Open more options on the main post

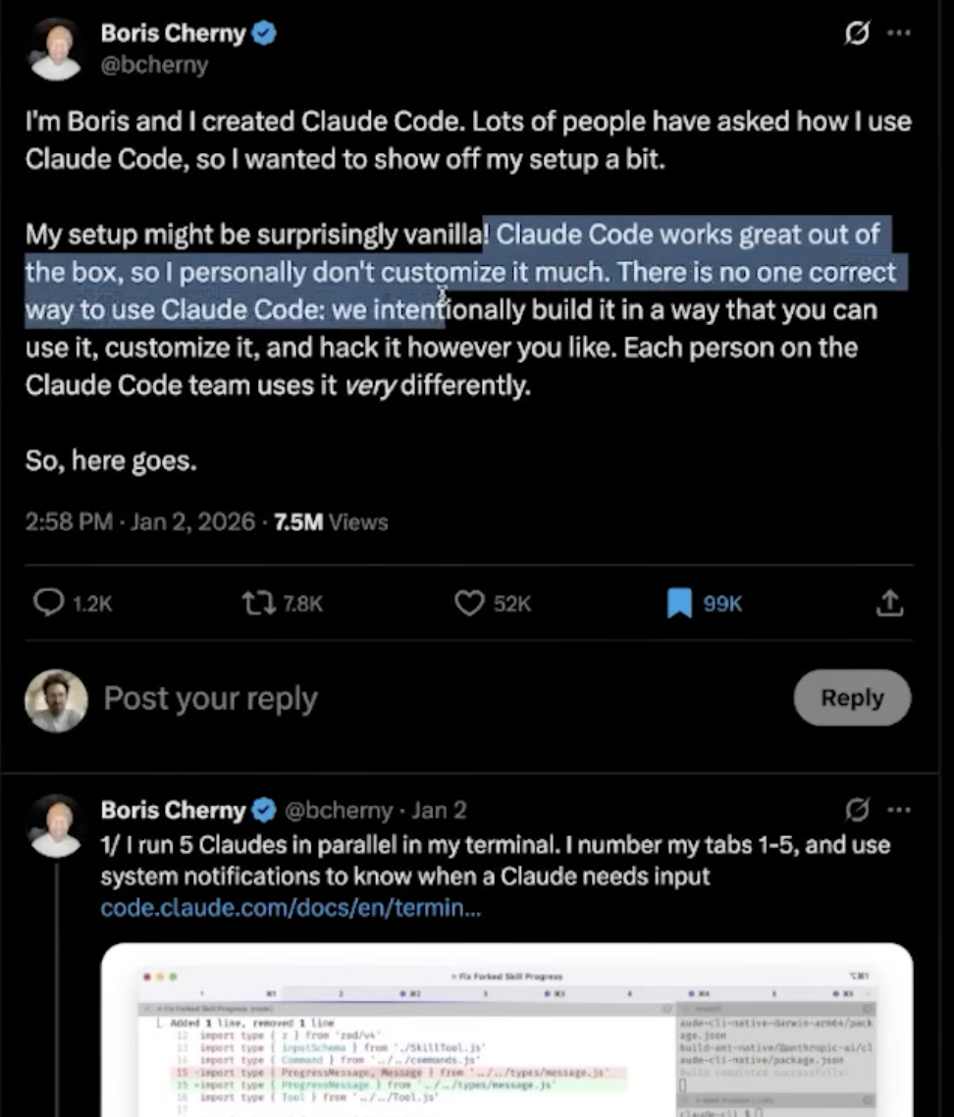point(898,32)
